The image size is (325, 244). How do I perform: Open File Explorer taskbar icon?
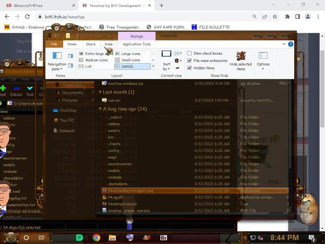(x=112, y=238)
